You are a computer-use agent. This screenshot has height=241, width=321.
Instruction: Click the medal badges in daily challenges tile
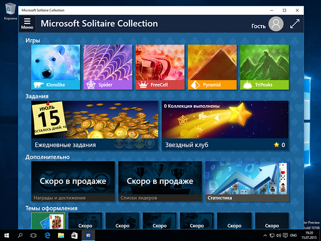point(135,144)
